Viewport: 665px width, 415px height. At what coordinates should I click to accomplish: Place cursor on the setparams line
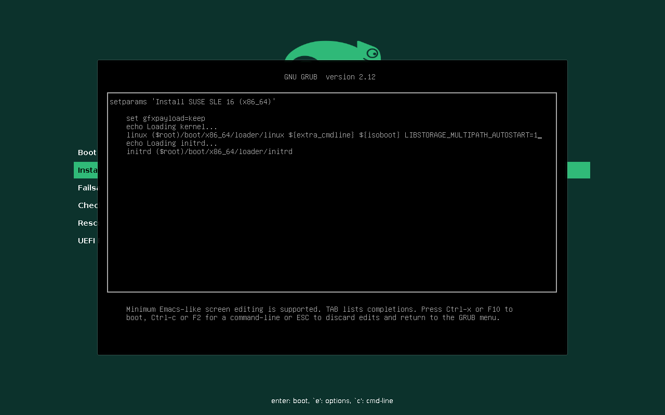pos(192,102)
